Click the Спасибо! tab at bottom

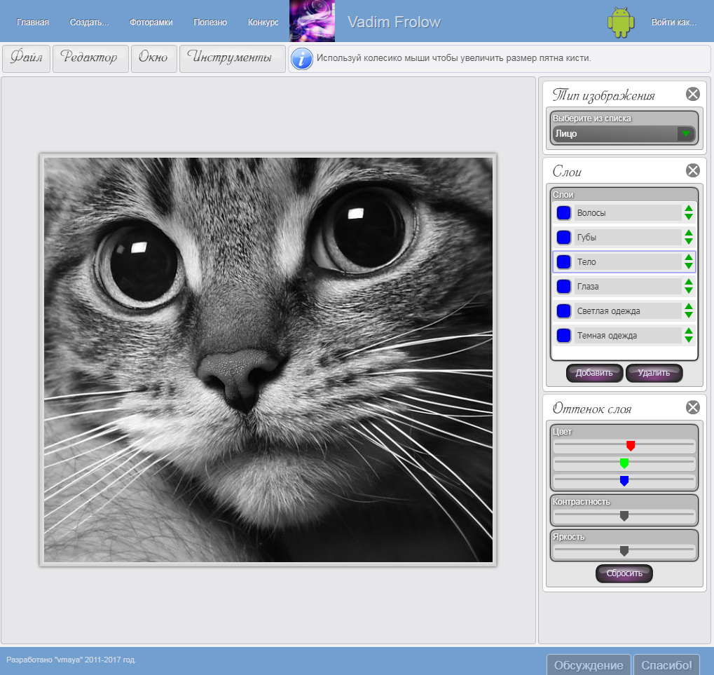666,665
